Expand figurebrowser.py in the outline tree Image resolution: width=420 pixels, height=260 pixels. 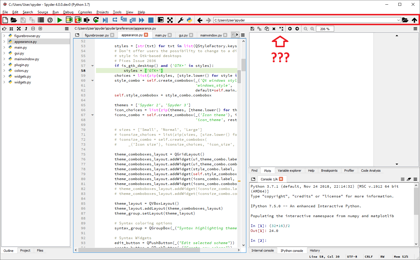(x=4, y=36)
